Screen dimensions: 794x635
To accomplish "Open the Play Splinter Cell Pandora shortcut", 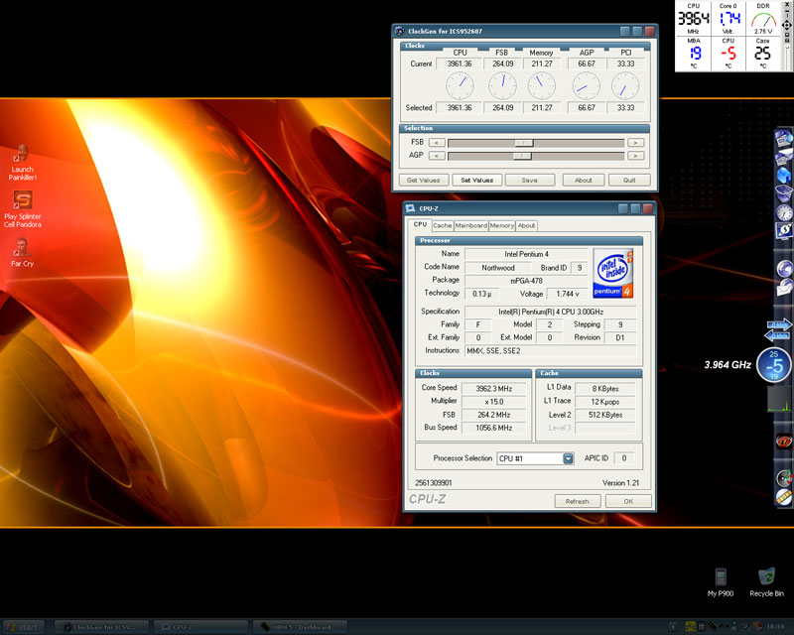I will tap(22, 209).
